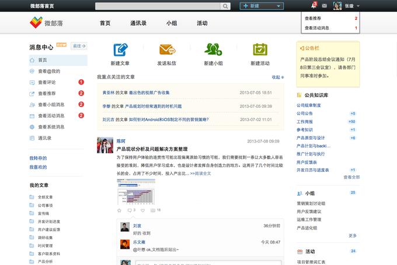Click the comment reply input box
Image resolution: width=397 pixels, height=265 pixels.
[208, 263]
